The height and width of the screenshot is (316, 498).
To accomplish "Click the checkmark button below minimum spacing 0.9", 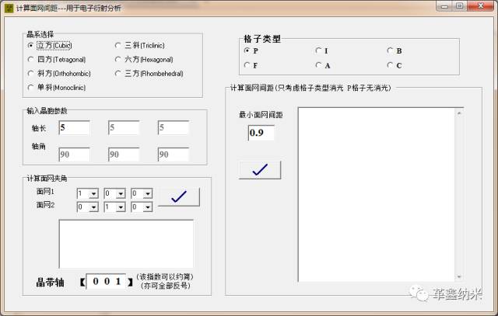I will tap(260, 170).
